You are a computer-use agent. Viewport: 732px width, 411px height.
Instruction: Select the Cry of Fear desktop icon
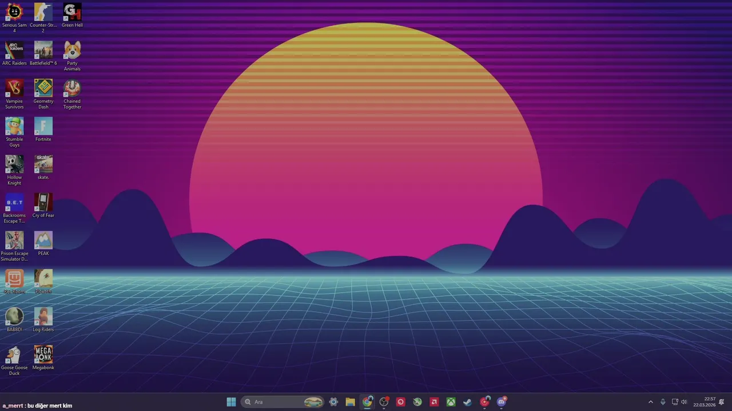pos(43,205)
